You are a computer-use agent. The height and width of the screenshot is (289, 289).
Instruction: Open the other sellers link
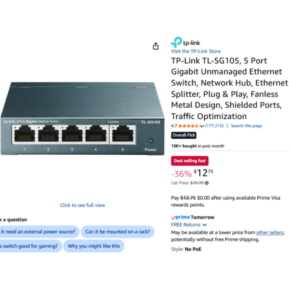[270, 232]
